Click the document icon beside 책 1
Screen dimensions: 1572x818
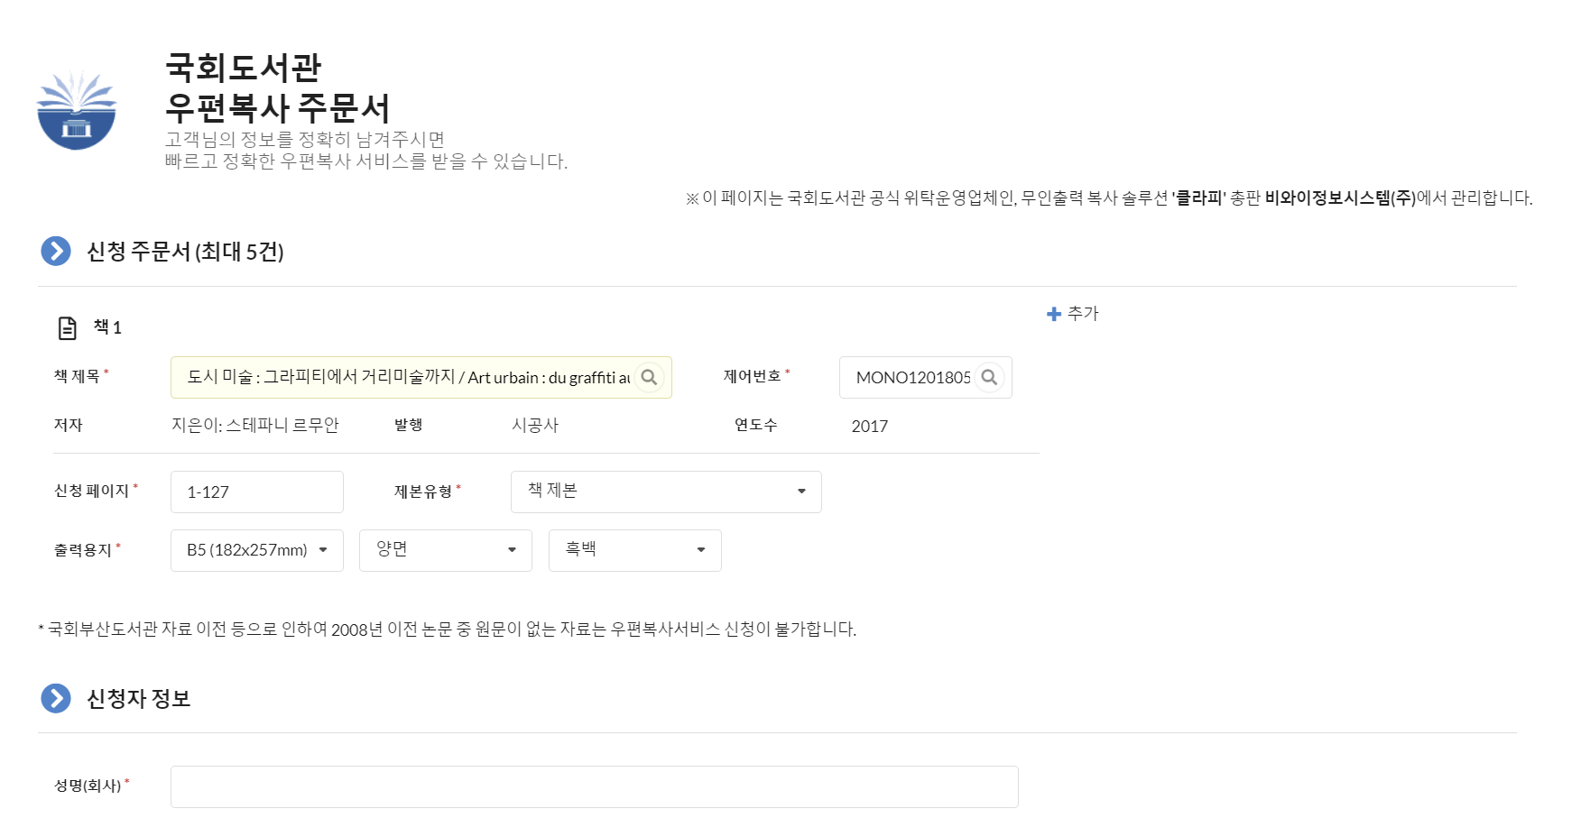click(68, 327)
